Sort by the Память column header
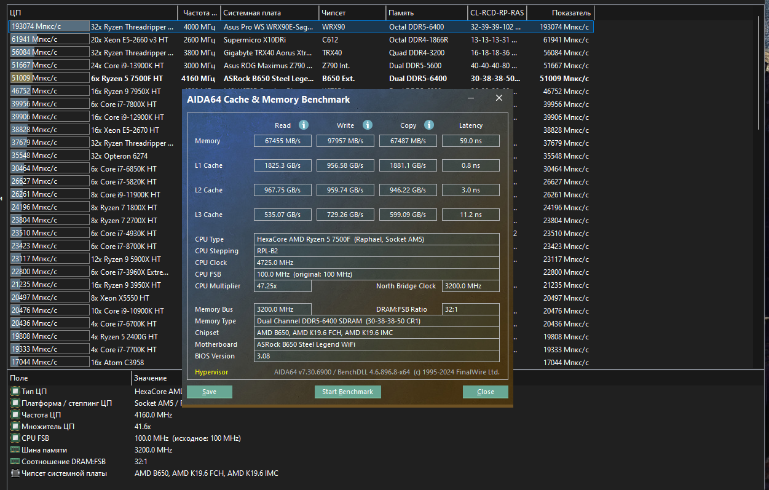 point(427,13)
